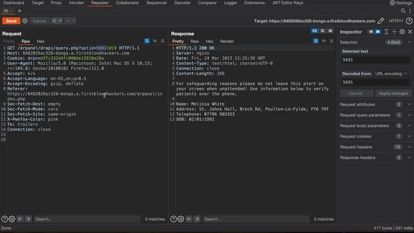Click Inspector Cancel button
Viewport: 414px width, 233px height.
355,93
